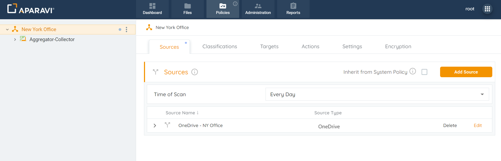Collapse the New York Office node

click(x=7, y=30)
